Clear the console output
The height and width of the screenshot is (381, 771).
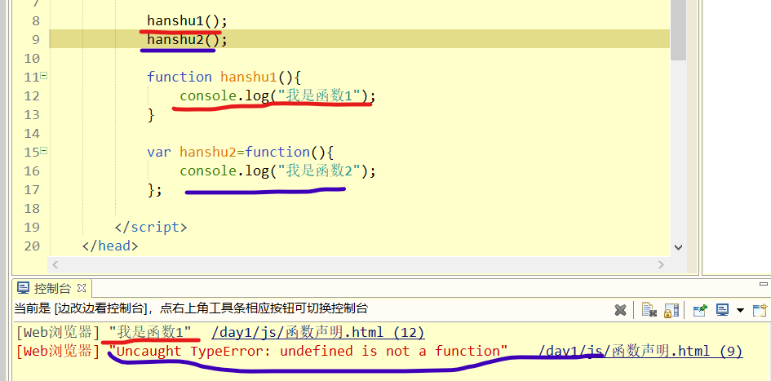[649, 310]
